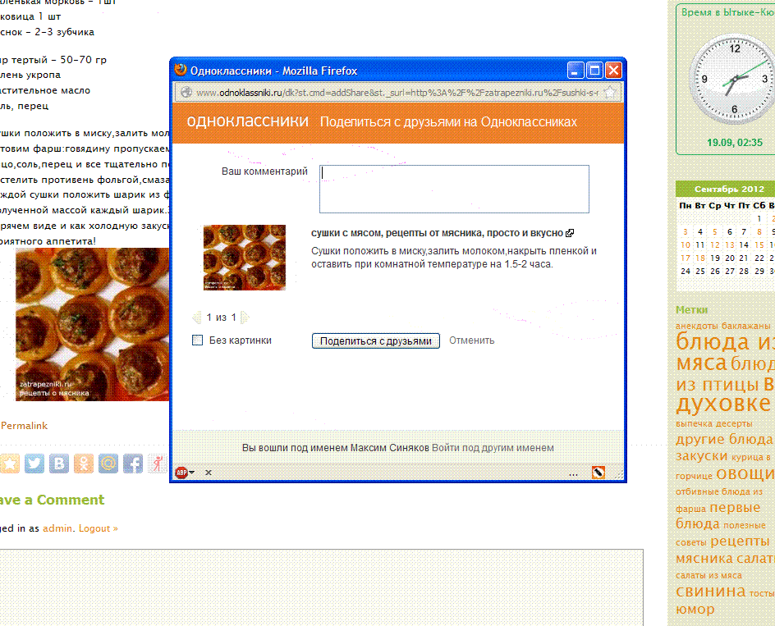Click Войти под другим именем link
The image size is (775, 626).
tap(493, 448)
